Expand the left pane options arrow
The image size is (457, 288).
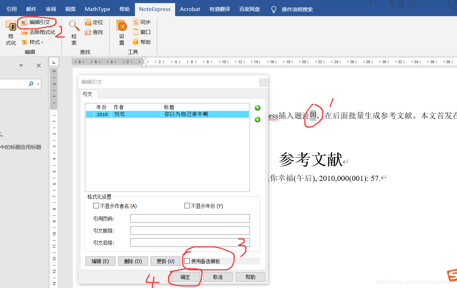[21, 66]
